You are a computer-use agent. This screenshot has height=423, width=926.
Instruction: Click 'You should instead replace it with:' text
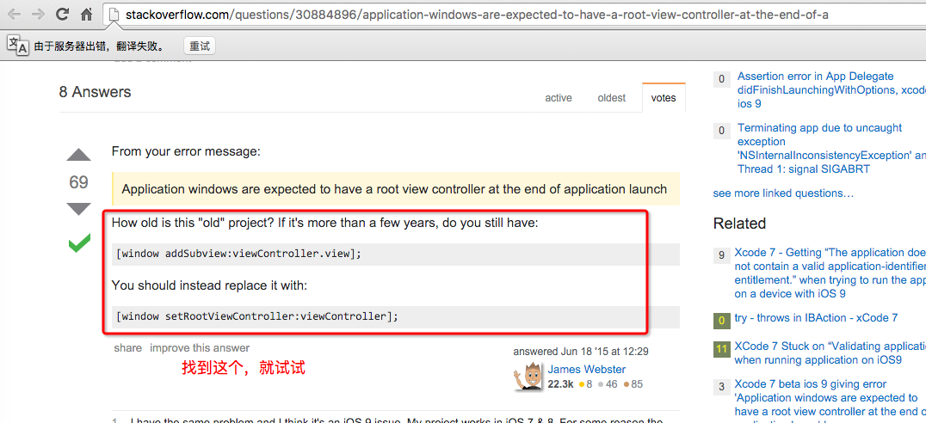click(x=209, y=285)
